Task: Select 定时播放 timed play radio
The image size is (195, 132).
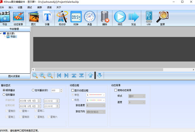Action: (4, 95)
